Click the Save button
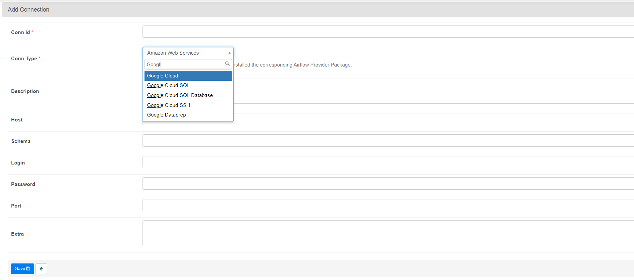This screenshot has height=280, width=634. tap(23, 269)
